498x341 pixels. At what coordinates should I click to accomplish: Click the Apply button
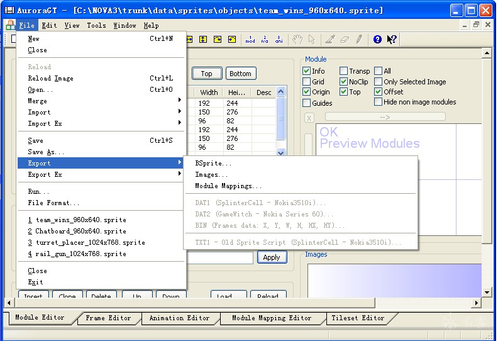coord(272,257)
